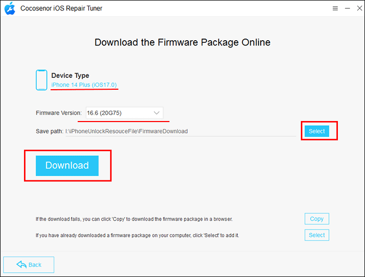The width and height of the screenshot is (365, 277).
Task: Click the Download button
Action: pos(67,165)
